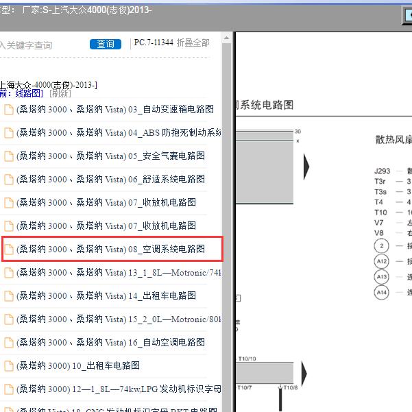Click document icon beside Vista 14_出租车电路图
The height and width of the screenshot is (412, 412).
click(x=9, y=296)
